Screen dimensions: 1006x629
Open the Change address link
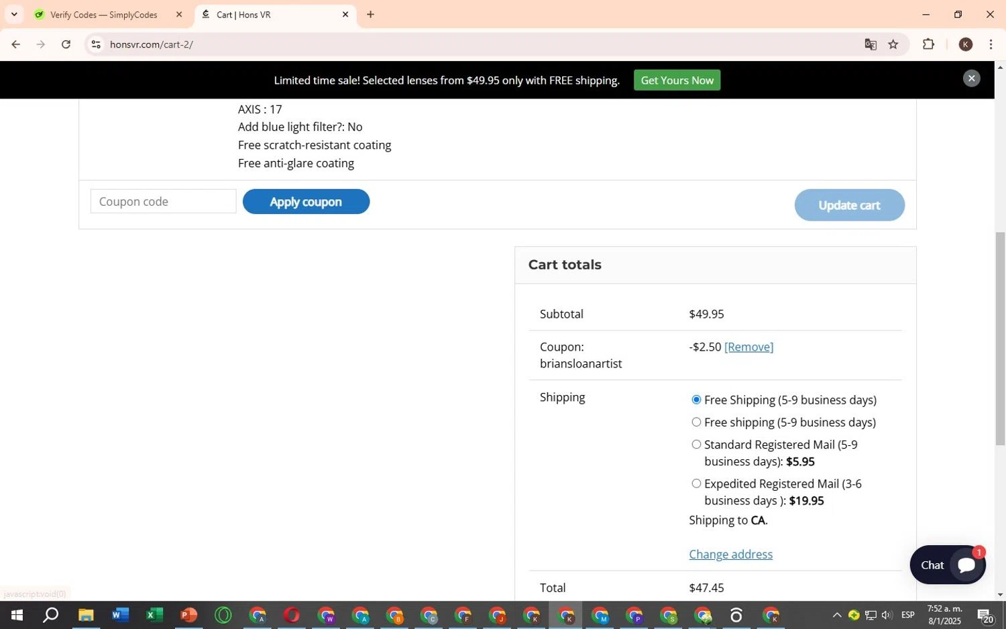[730, 554]
